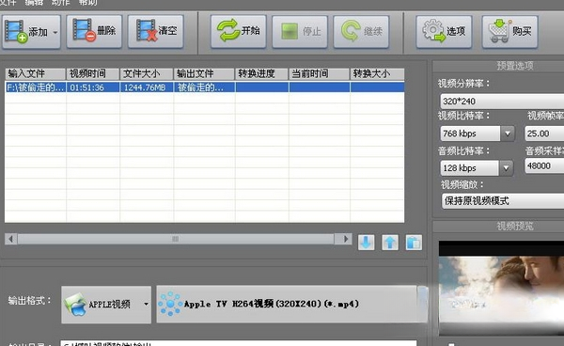Click the 视频预览 panel header

[x=498, y=227]
